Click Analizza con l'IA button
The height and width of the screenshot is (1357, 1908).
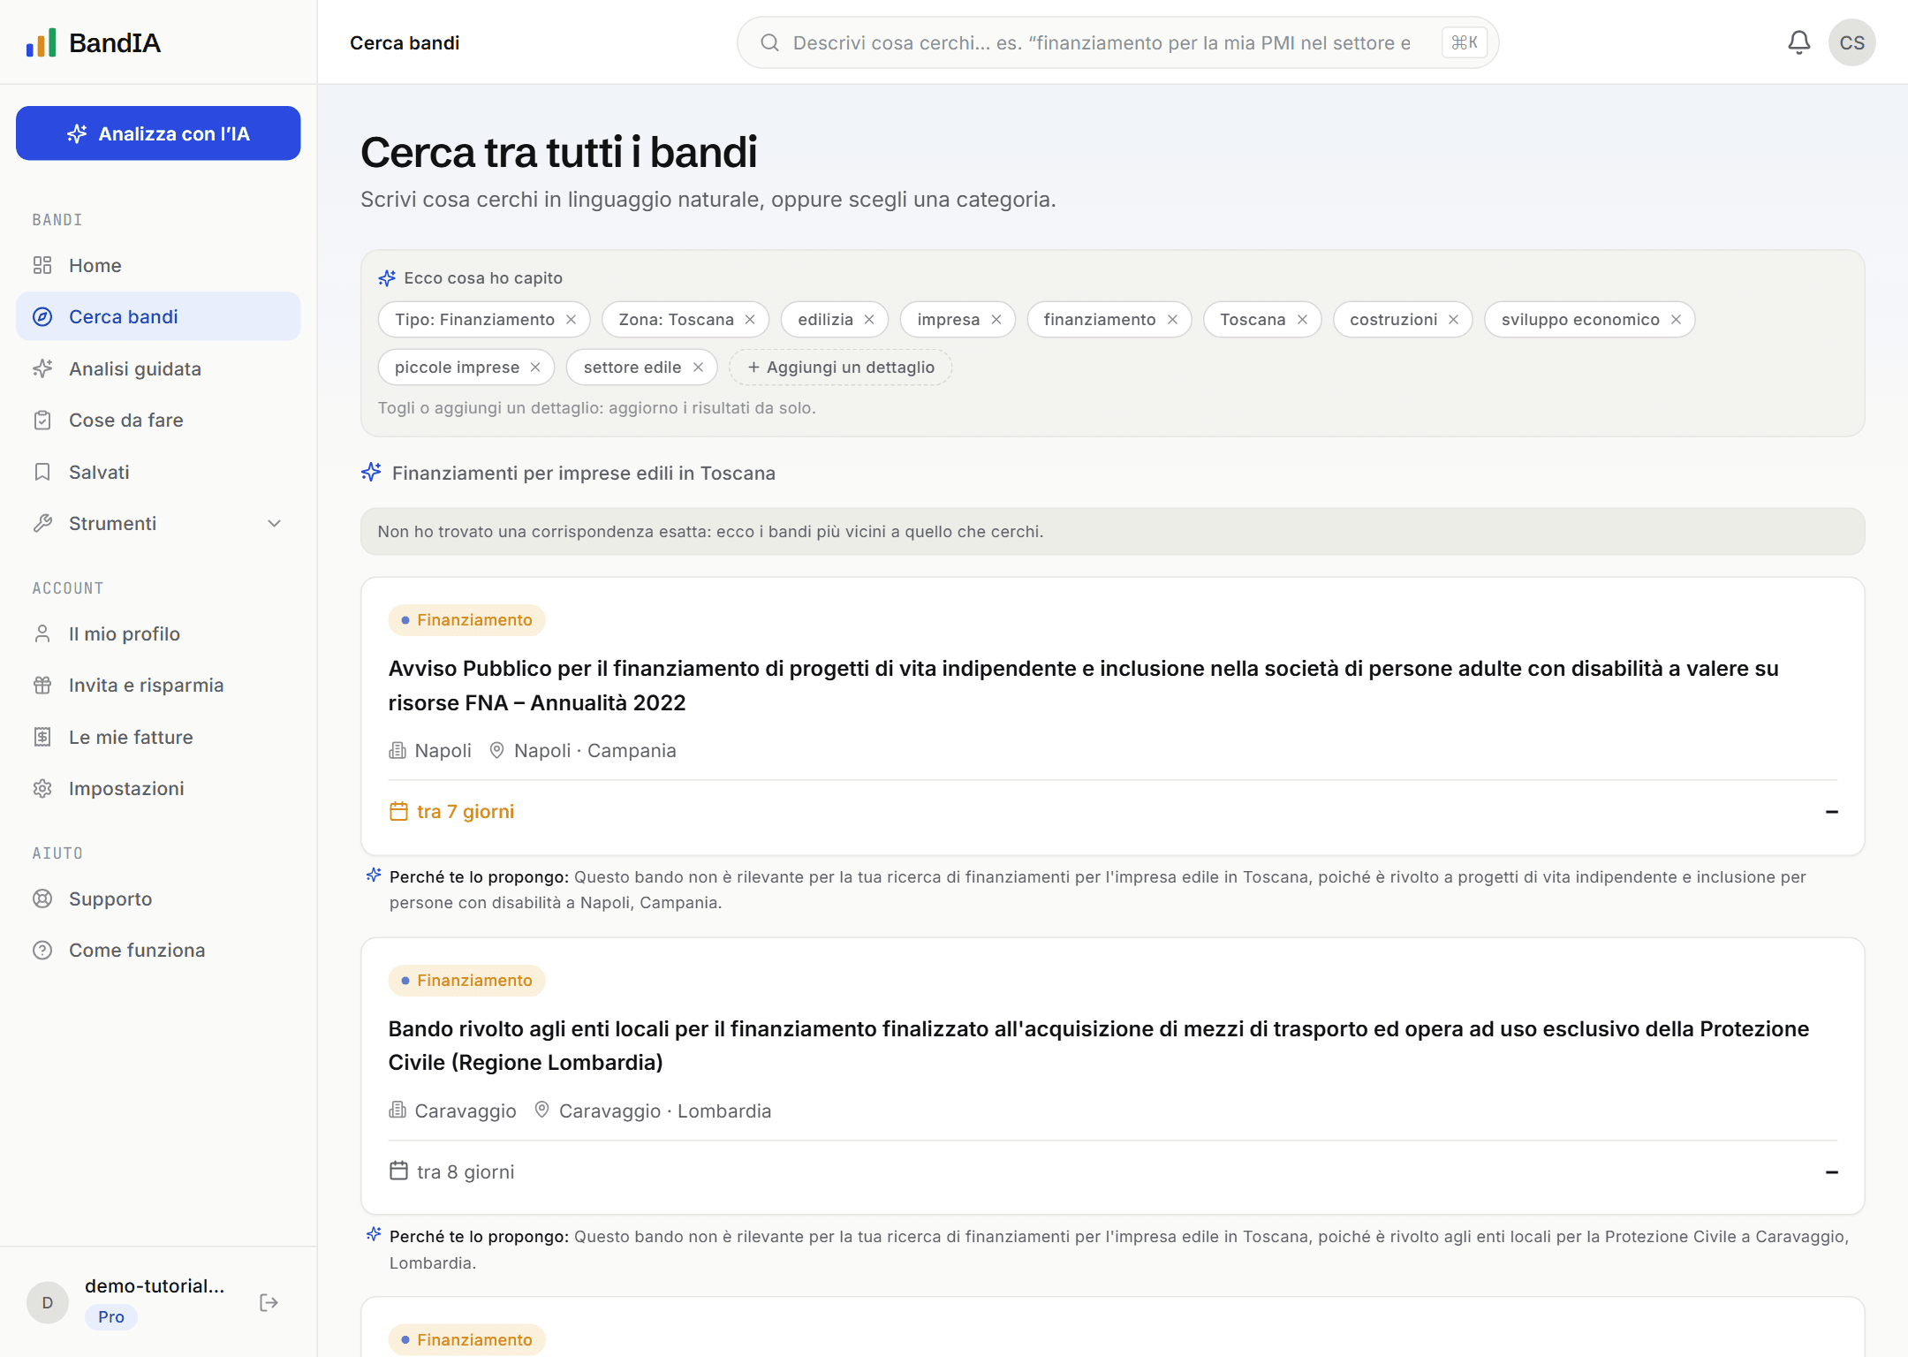(x=158, y=133)
